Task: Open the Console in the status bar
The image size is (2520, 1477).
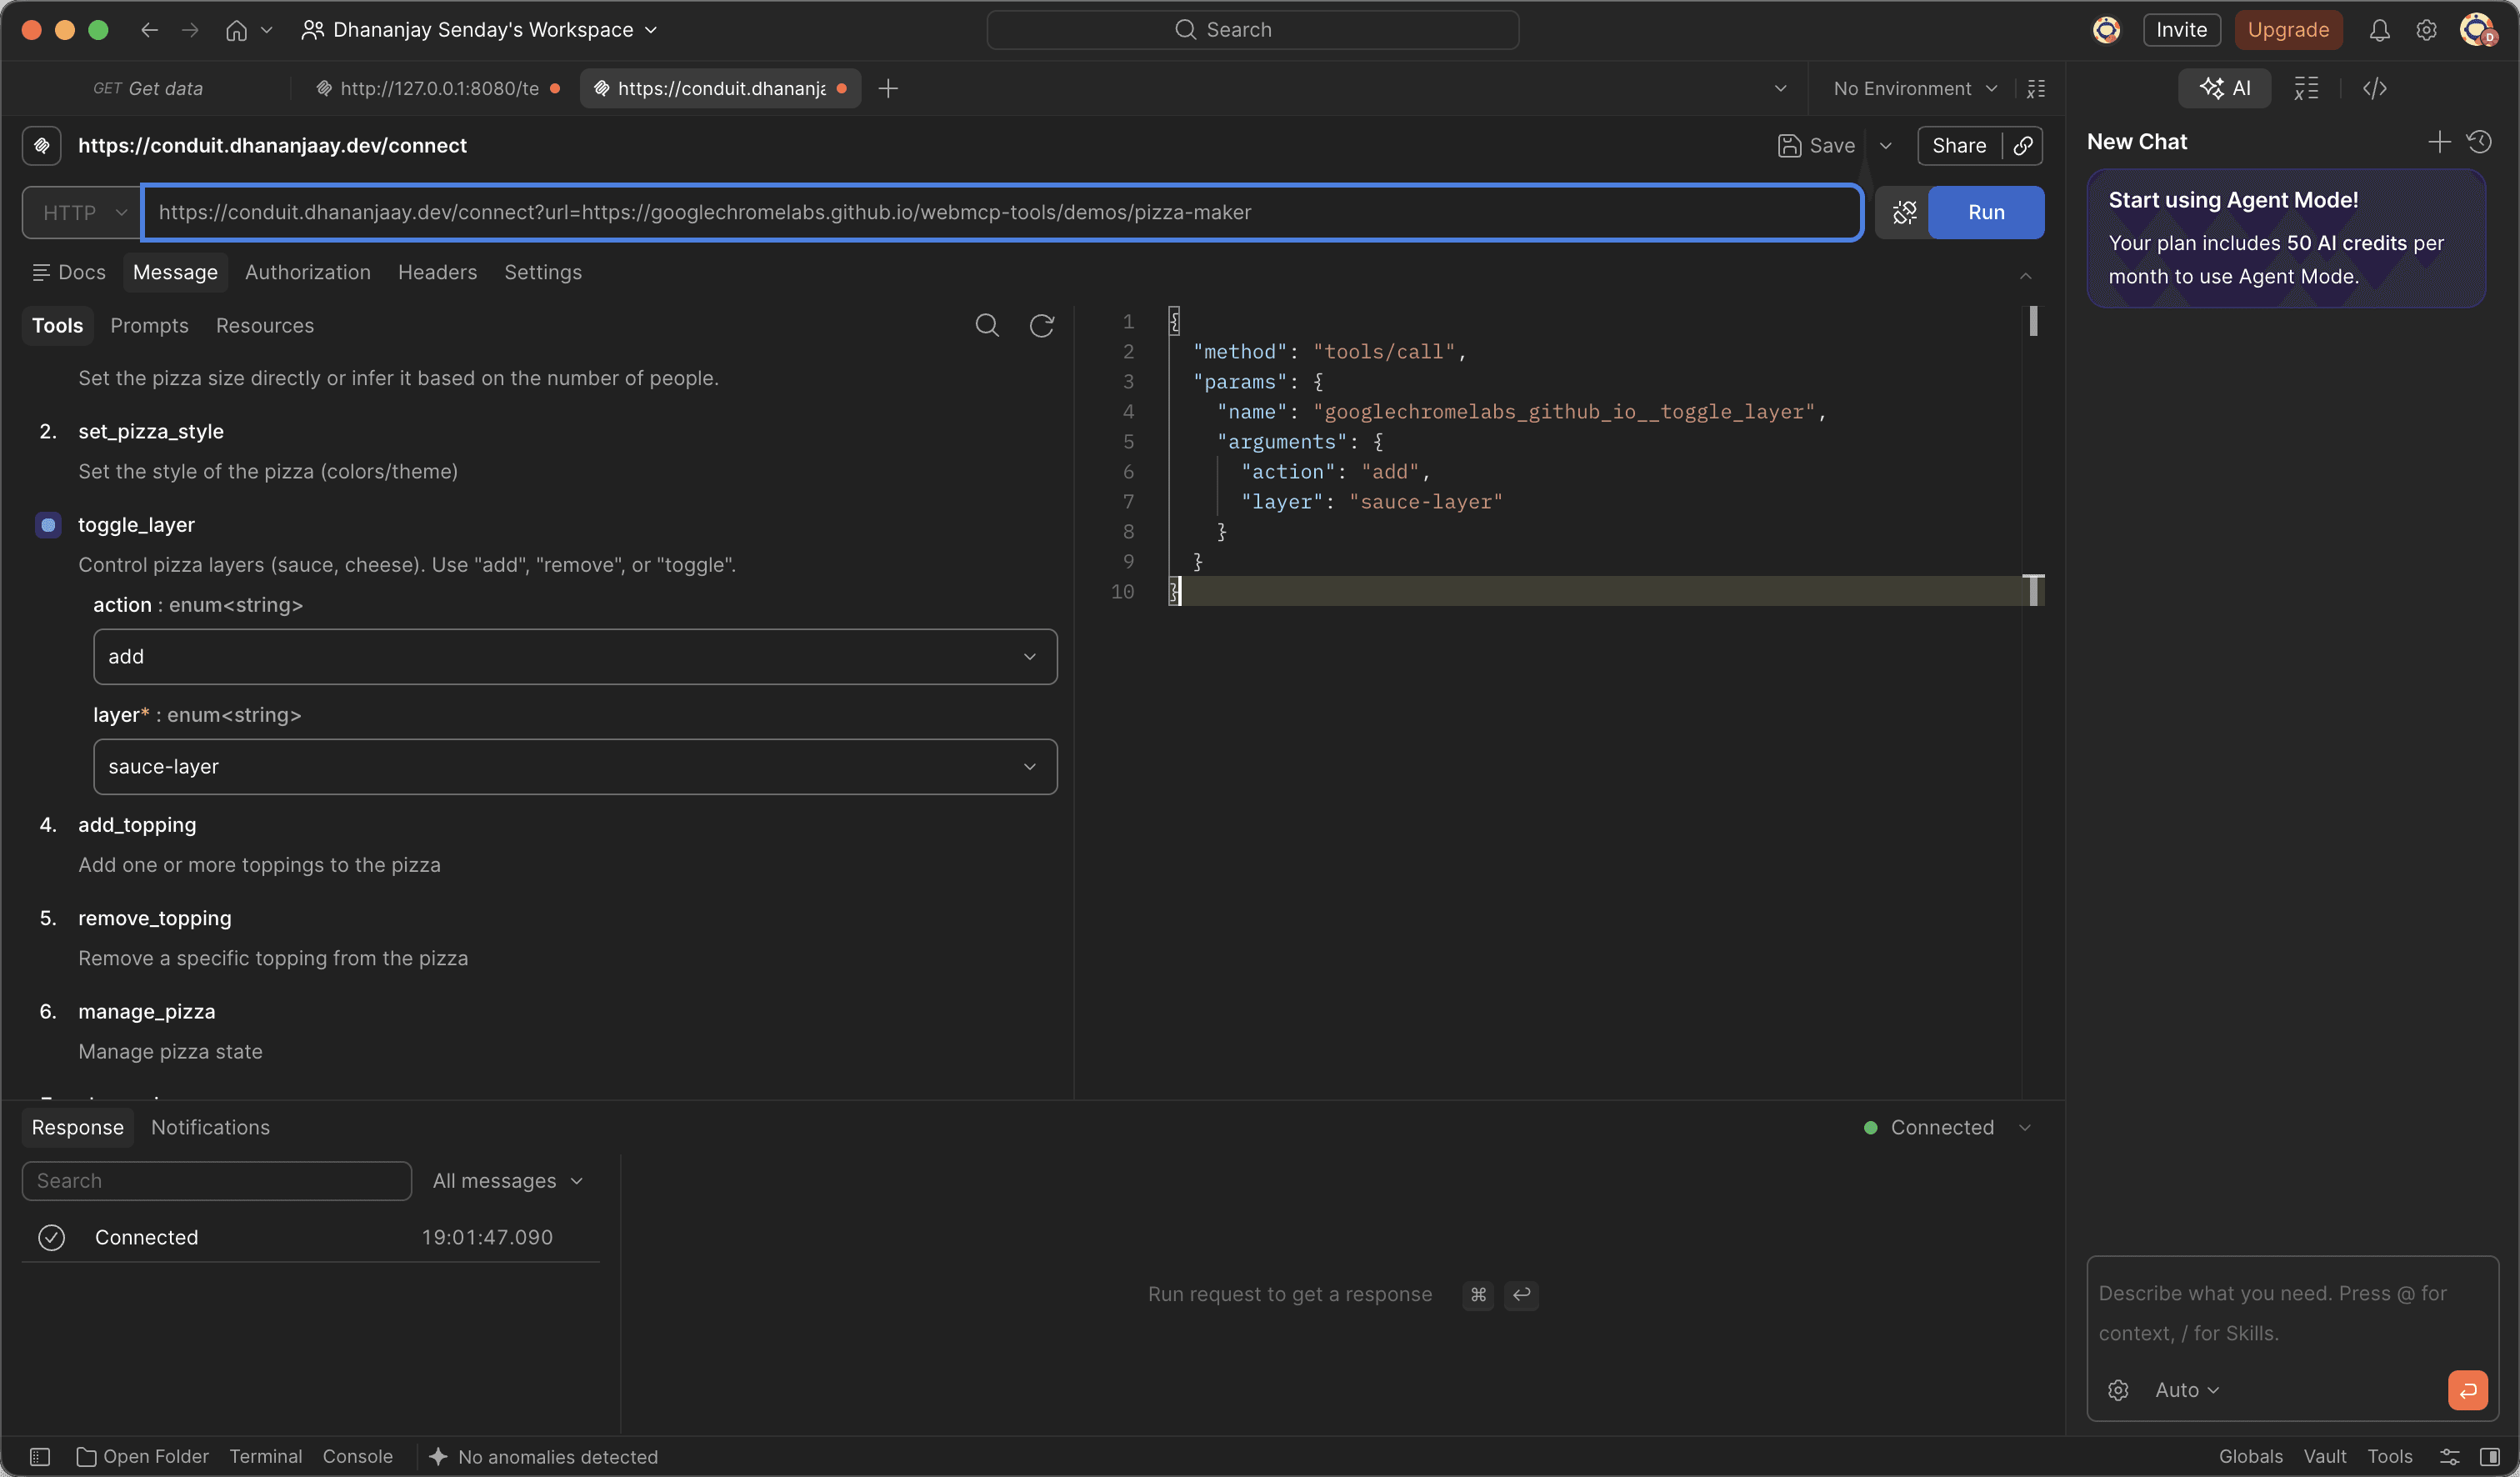Action: [x=357, y=1457]
